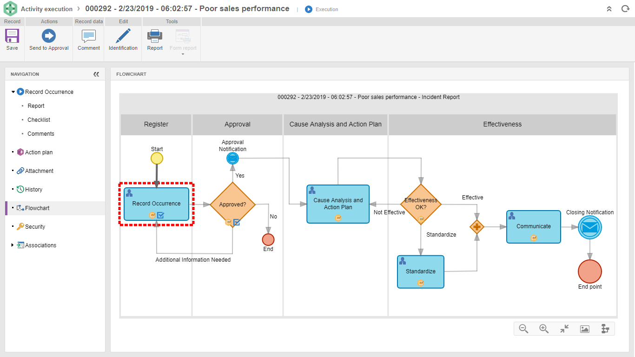Select the Standardize task box

421,271
